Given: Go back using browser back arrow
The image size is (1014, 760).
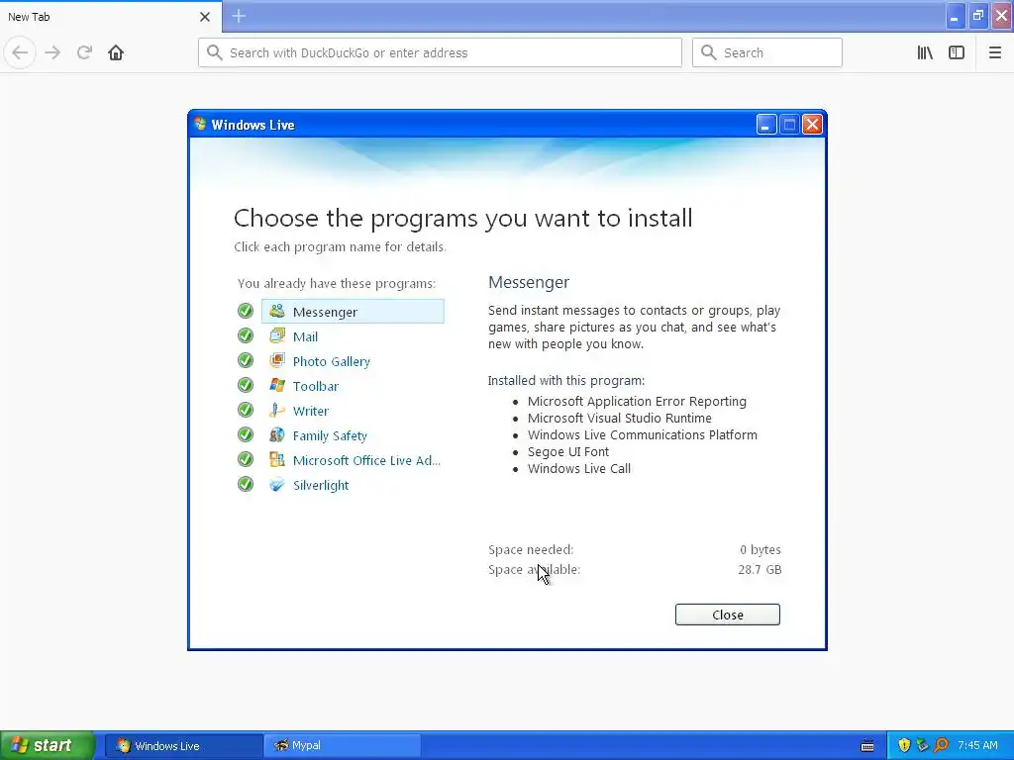Looking at the screenshot, I should click(x=20, y=52).
